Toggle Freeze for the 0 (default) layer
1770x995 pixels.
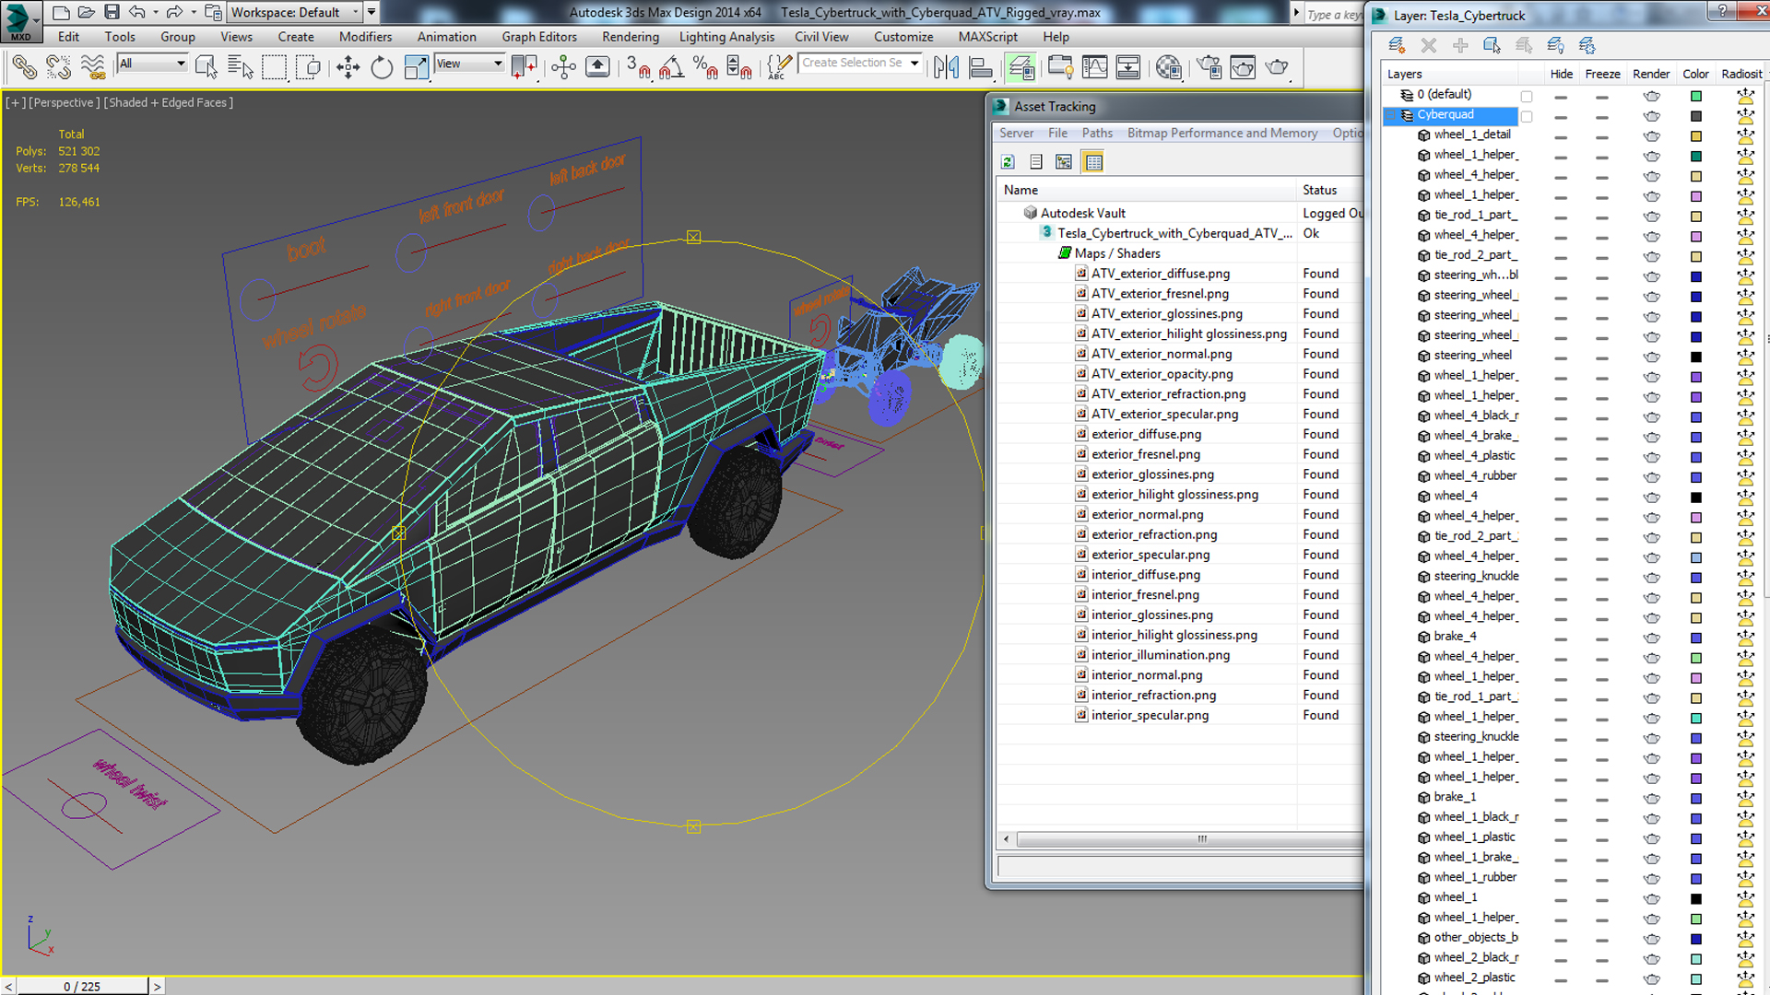[x=1602, y=96]
